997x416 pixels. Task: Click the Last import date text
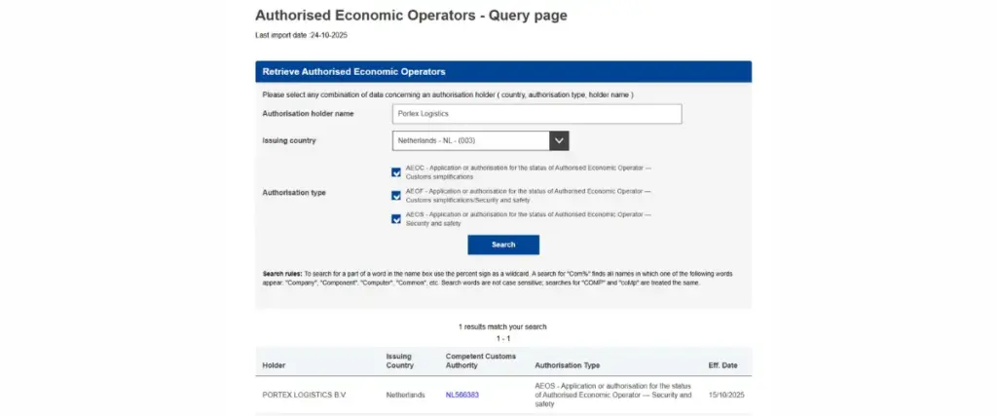[x=301, y=35]
